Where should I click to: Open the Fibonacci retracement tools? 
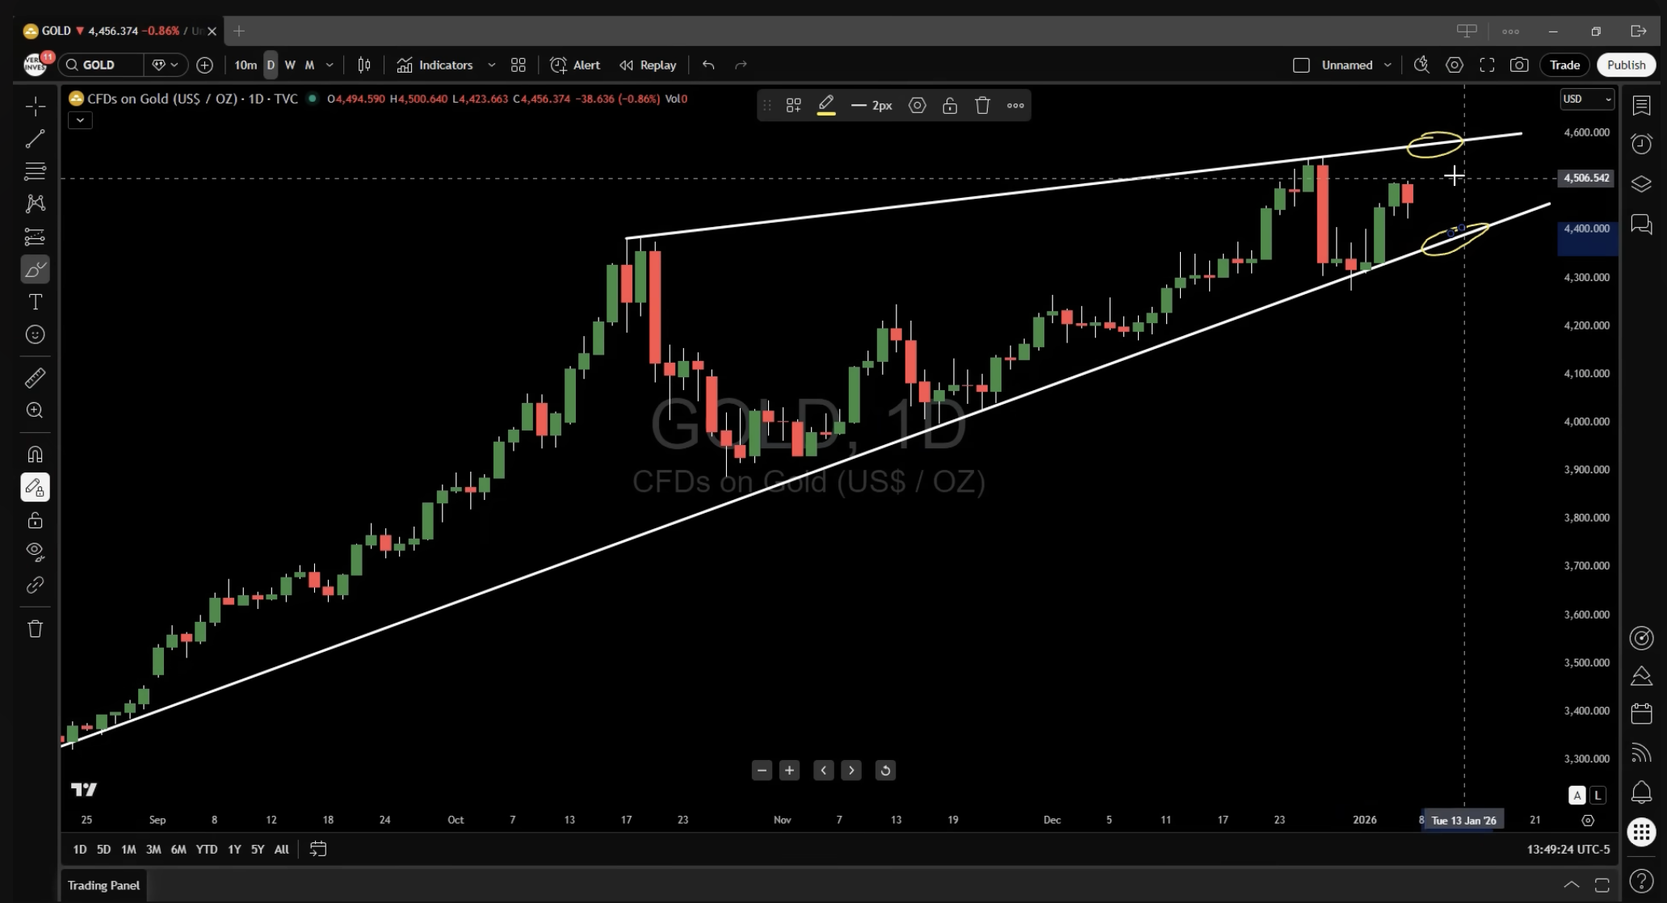pos(35,171)
